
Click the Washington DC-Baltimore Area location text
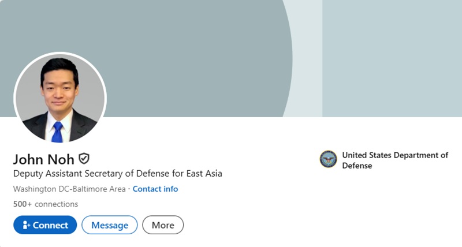70,189
